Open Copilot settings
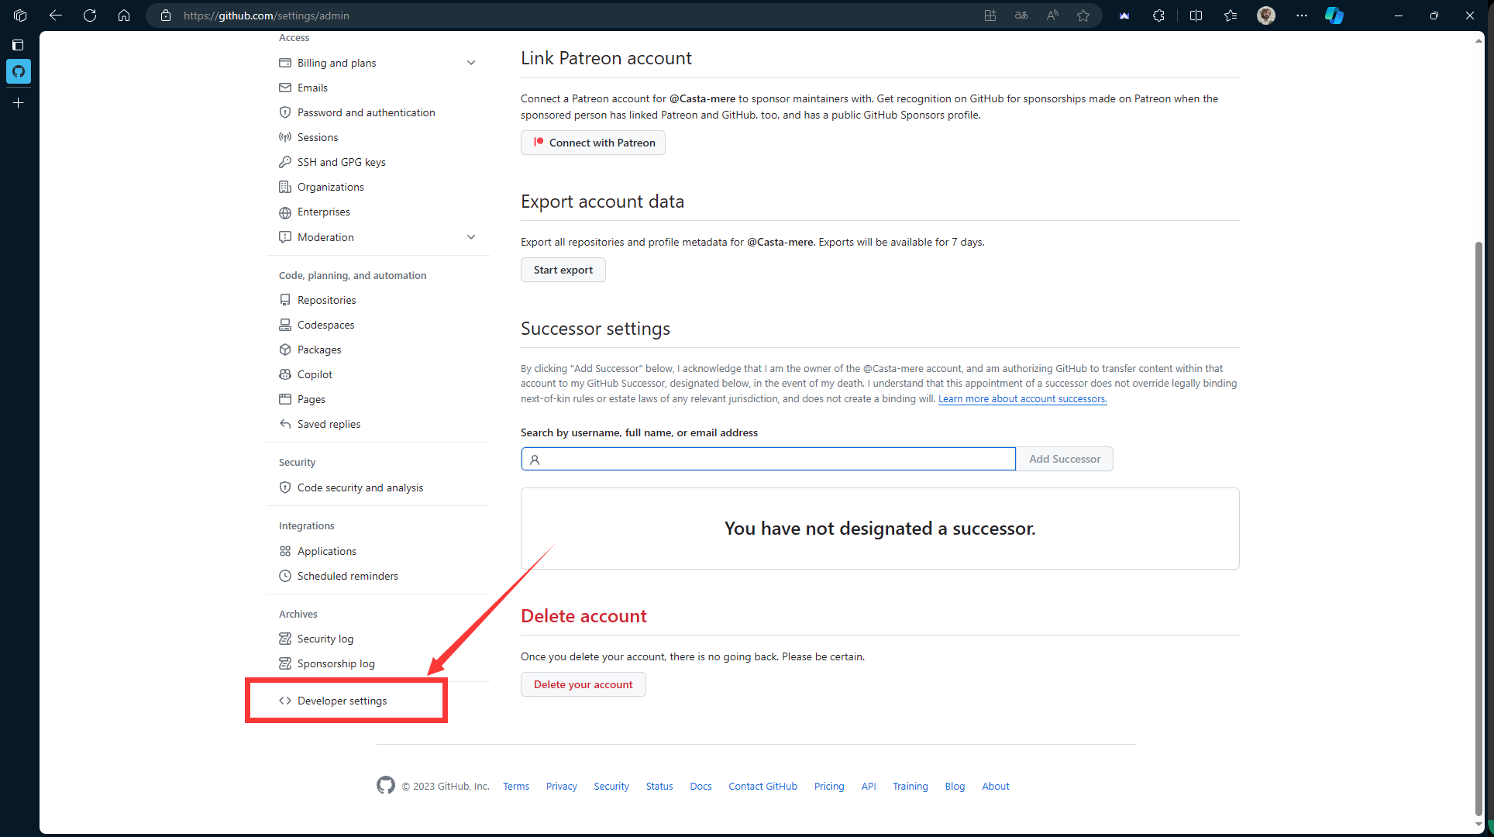This screenshot has height=837, width=1494. (315, 374)
